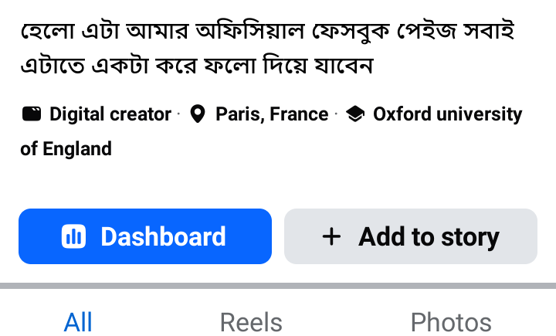Image resolution: width=556 pixels, height=336 pixels.
Task: Click the white "Dashboard" label text
Action: pyautogui.click(x=163, y=237)
